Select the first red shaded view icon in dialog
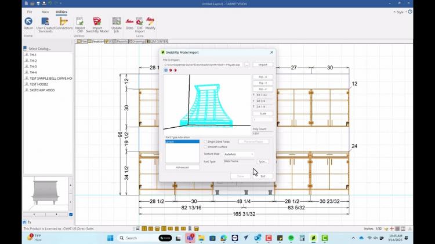The width and height of the screenshot is (435, 244). point(171,71)
